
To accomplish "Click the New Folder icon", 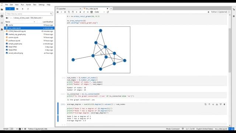I will click(x=17, y=9).
